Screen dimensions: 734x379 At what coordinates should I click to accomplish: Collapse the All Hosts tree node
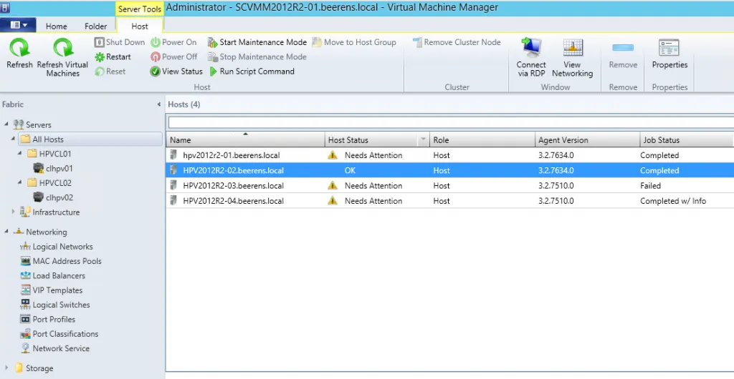13,139
